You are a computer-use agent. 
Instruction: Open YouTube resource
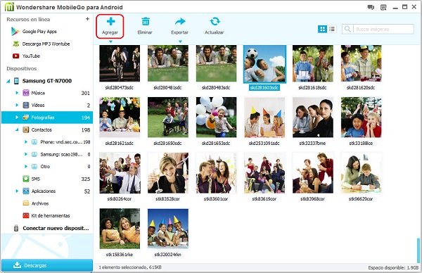coord(31,56)
